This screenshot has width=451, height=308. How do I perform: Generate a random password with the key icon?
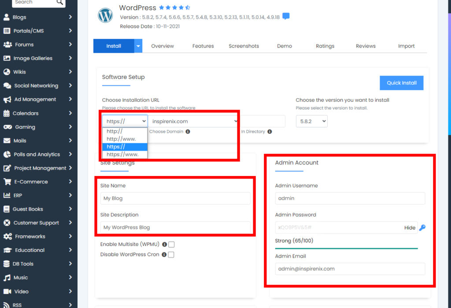coord(422,227)
